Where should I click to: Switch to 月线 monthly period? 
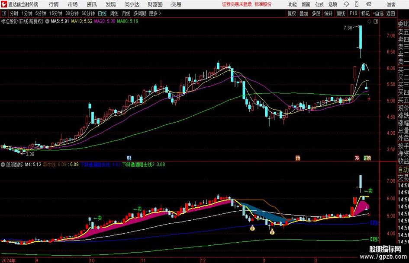pyautogui.click(x=126, y=13)
